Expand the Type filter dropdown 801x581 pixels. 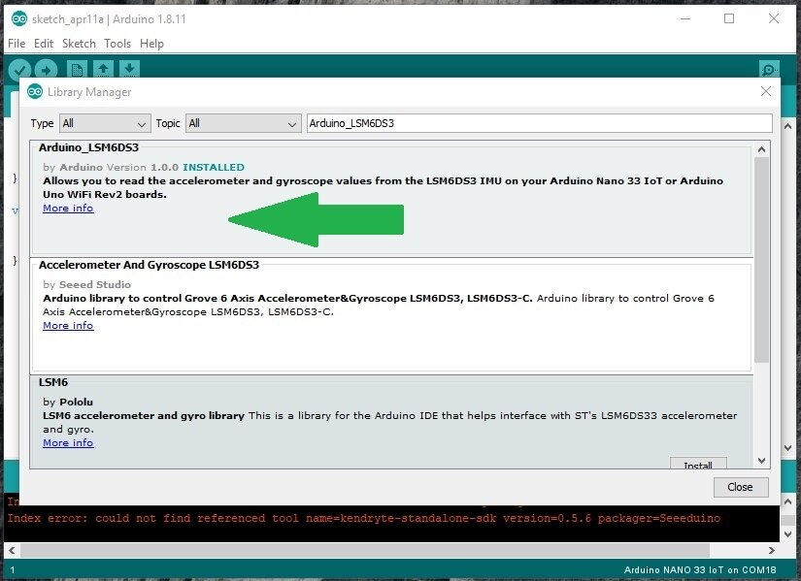105,123
